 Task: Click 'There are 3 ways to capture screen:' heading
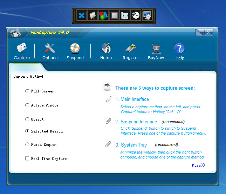pyautogui.click(x=155, y=88)
